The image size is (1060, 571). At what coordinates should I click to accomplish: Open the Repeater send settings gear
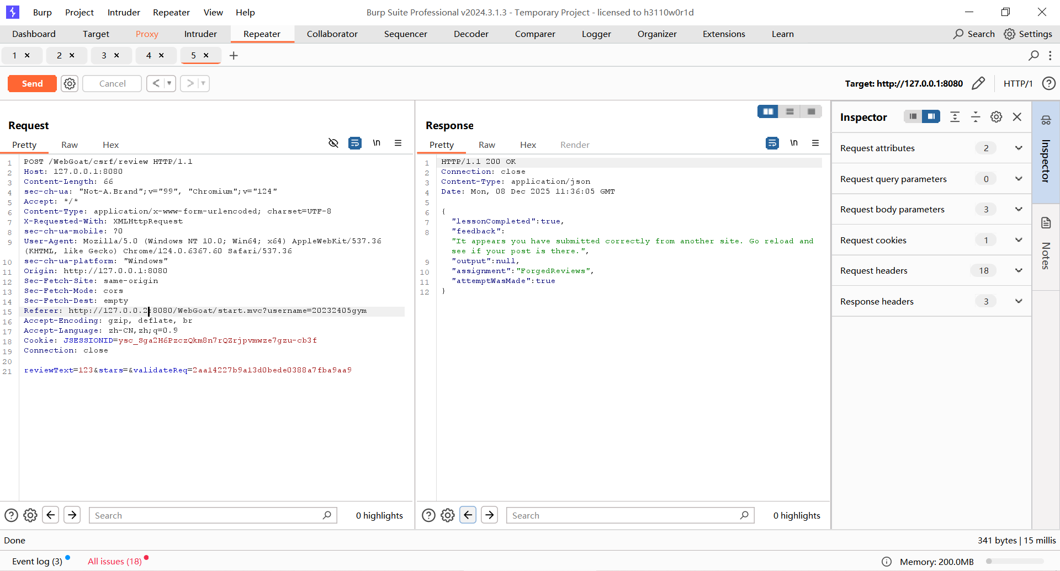click(70, 83)
